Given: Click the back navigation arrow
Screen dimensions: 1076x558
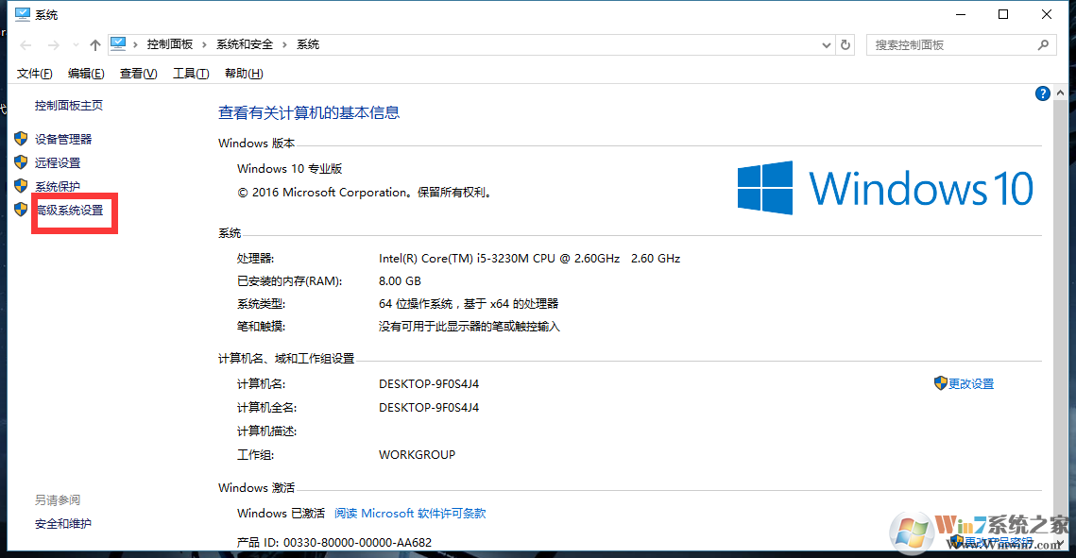Looking at the screenshot, I should (25, 44).
